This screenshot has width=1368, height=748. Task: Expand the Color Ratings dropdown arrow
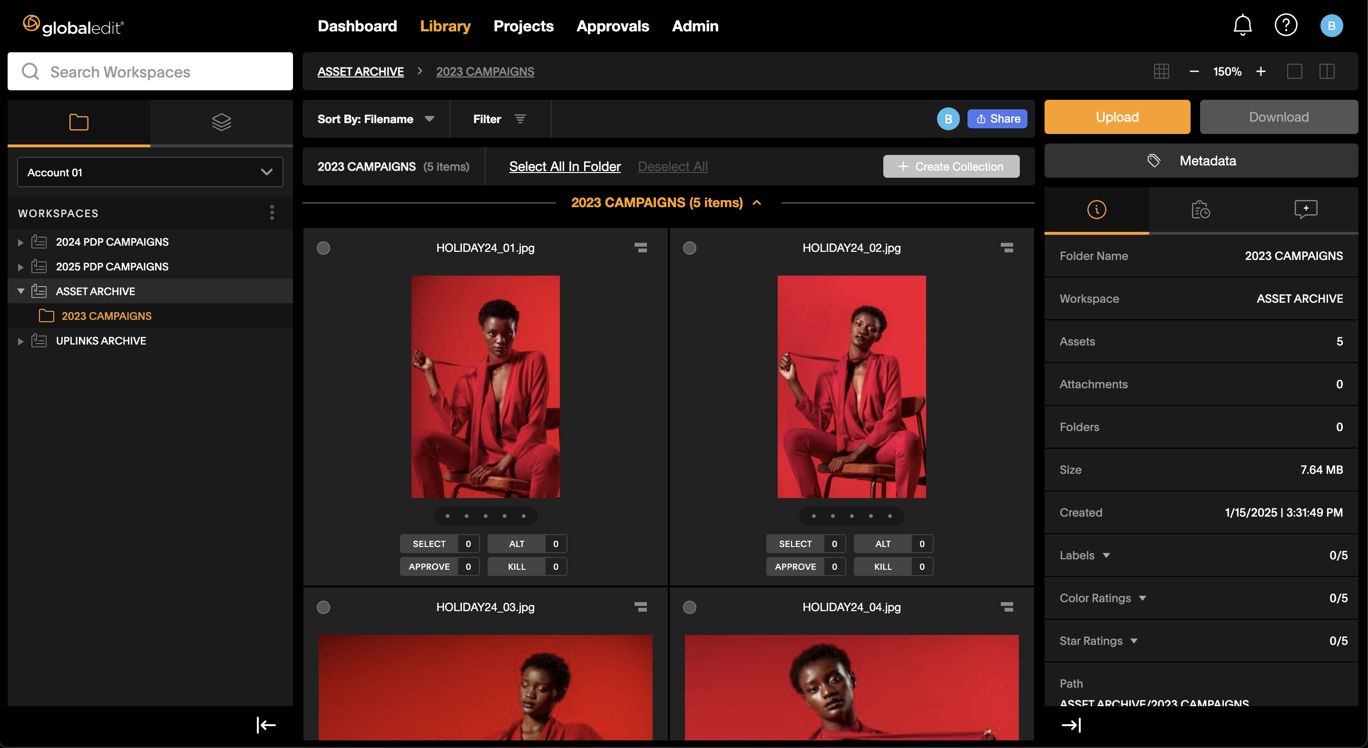point(1143,598)
